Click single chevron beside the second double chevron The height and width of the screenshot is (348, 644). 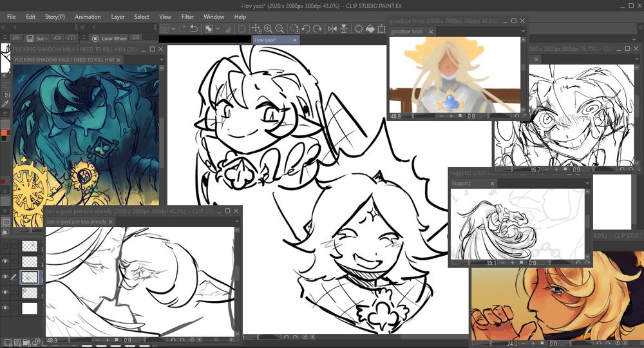pos(95,27)
